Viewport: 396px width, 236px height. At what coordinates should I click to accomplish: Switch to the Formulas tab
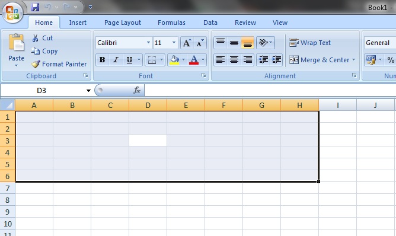tap(171, 23)
